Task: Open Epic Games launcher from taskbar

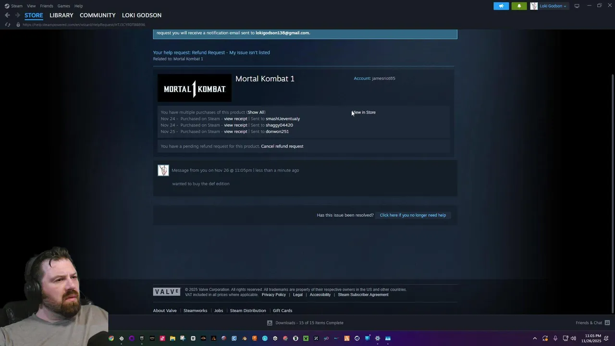Action: pos(142,338)
